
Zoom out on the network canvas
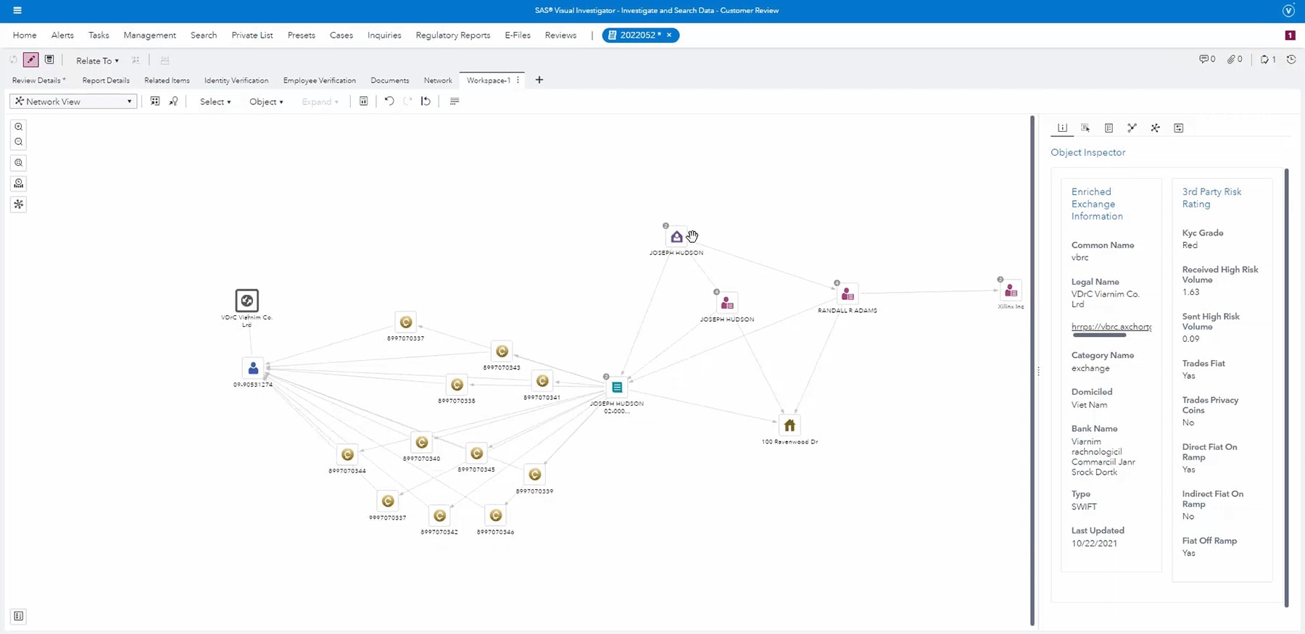[x=19, y=142]
